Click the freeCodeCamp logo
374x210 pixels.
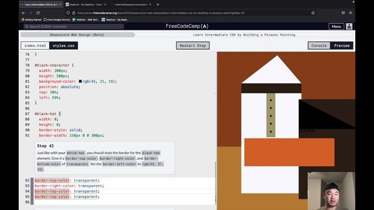click(187, 26)
